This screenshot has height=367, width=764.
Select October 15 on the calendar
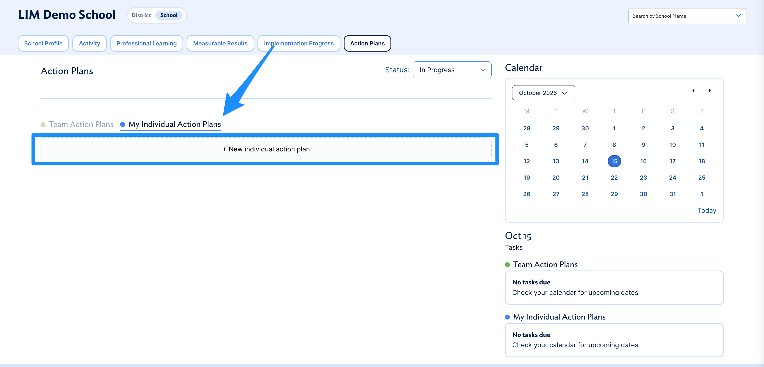pos(614,161)
